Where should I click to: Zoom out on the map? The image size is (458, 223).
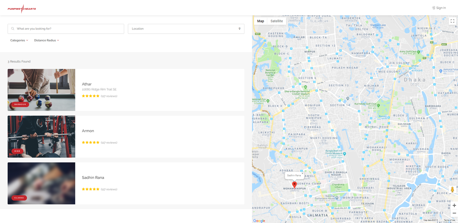click(454, 213)
